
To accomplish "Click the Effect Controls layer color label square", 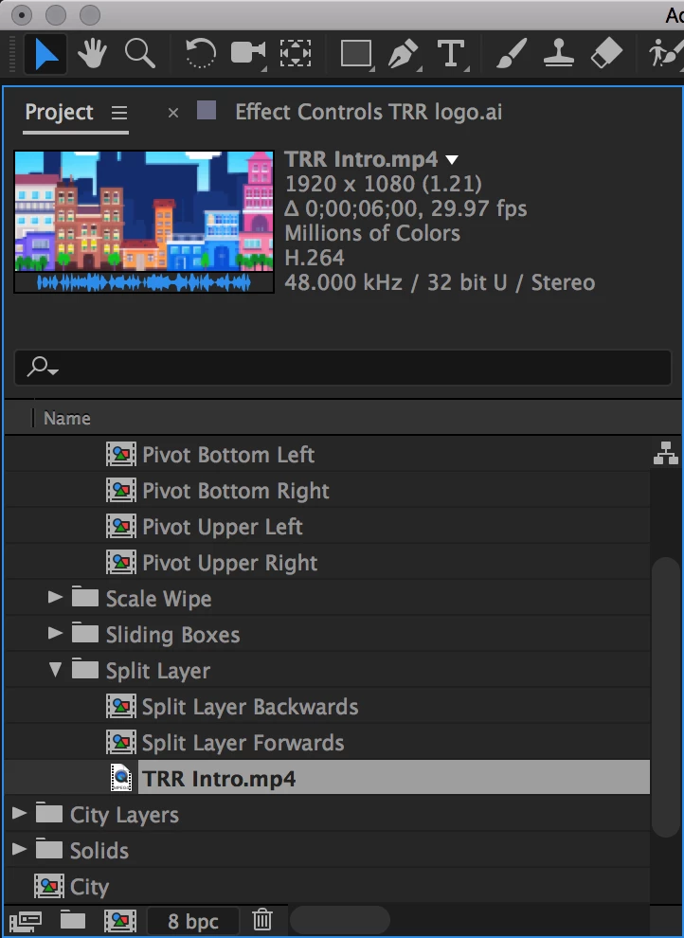I will point(207,110).
